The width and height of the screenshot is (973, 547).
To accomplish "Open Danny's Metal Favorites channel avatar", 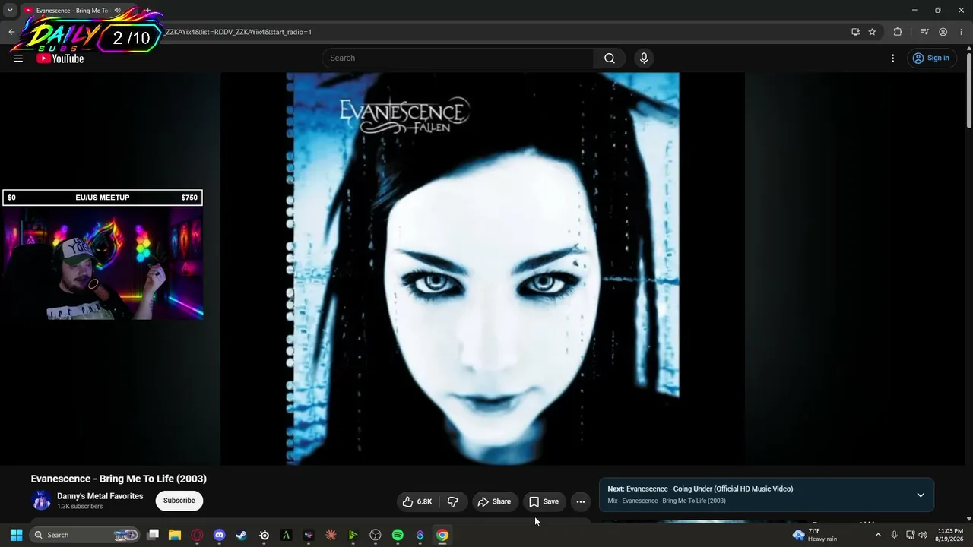I will (x=41, y=501).
